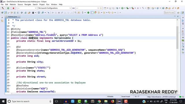The height and width of the screenshot is (104, 185).
Task: Open the Help menu
Action: [x=60, y=4]
